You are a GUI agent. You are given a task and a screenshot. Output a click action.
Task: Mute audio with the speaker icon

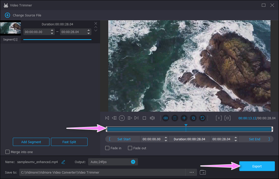tap(152, 118)
